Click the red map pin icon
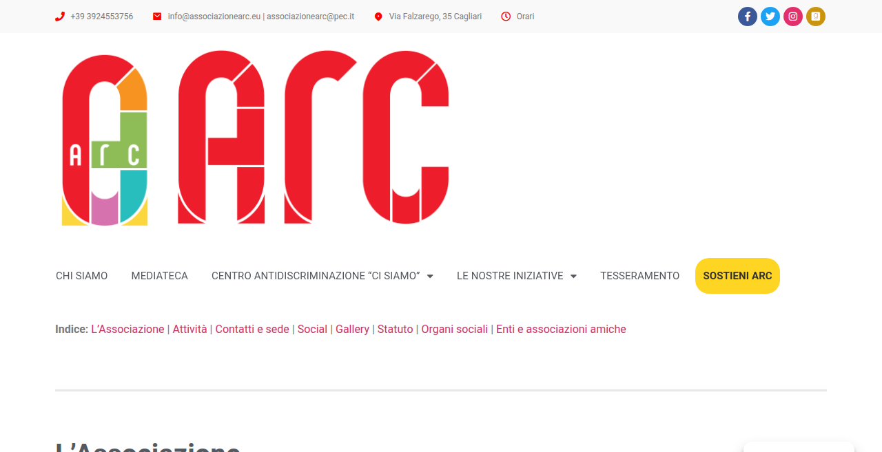The width and height of the screenshot is (882, 452). (378, 17)
